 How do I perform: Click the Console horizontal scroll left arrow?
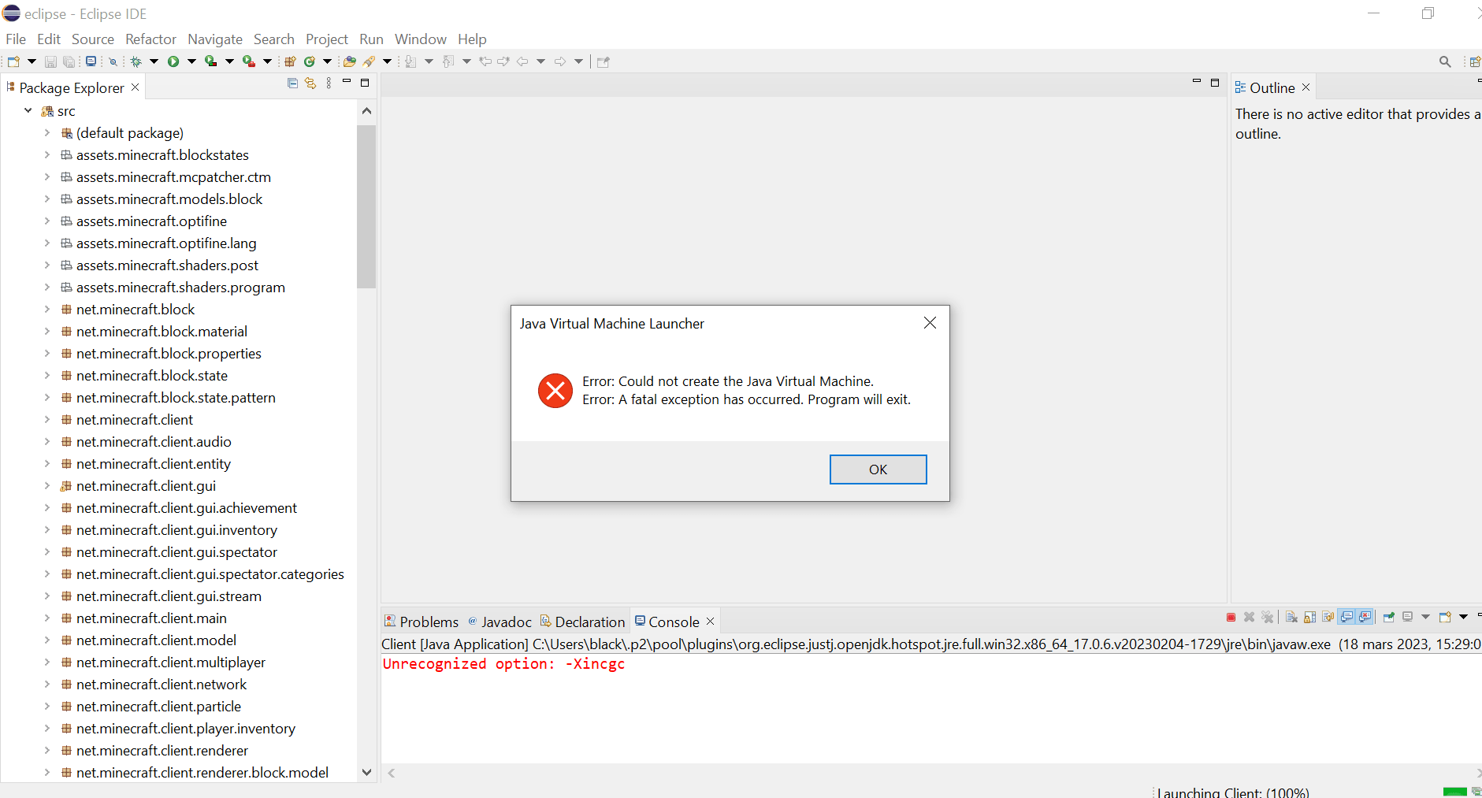click(392, 774)
